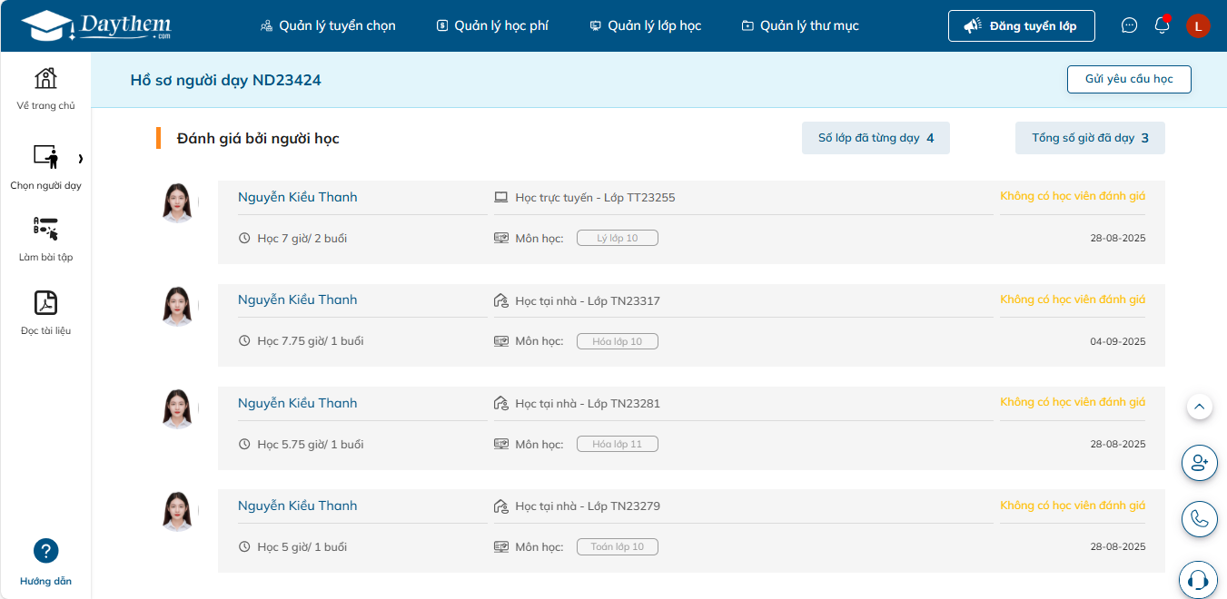Open notifications bell icon
The width and height of the screenshot is (1227, 599).
[x=1162, y=25]
